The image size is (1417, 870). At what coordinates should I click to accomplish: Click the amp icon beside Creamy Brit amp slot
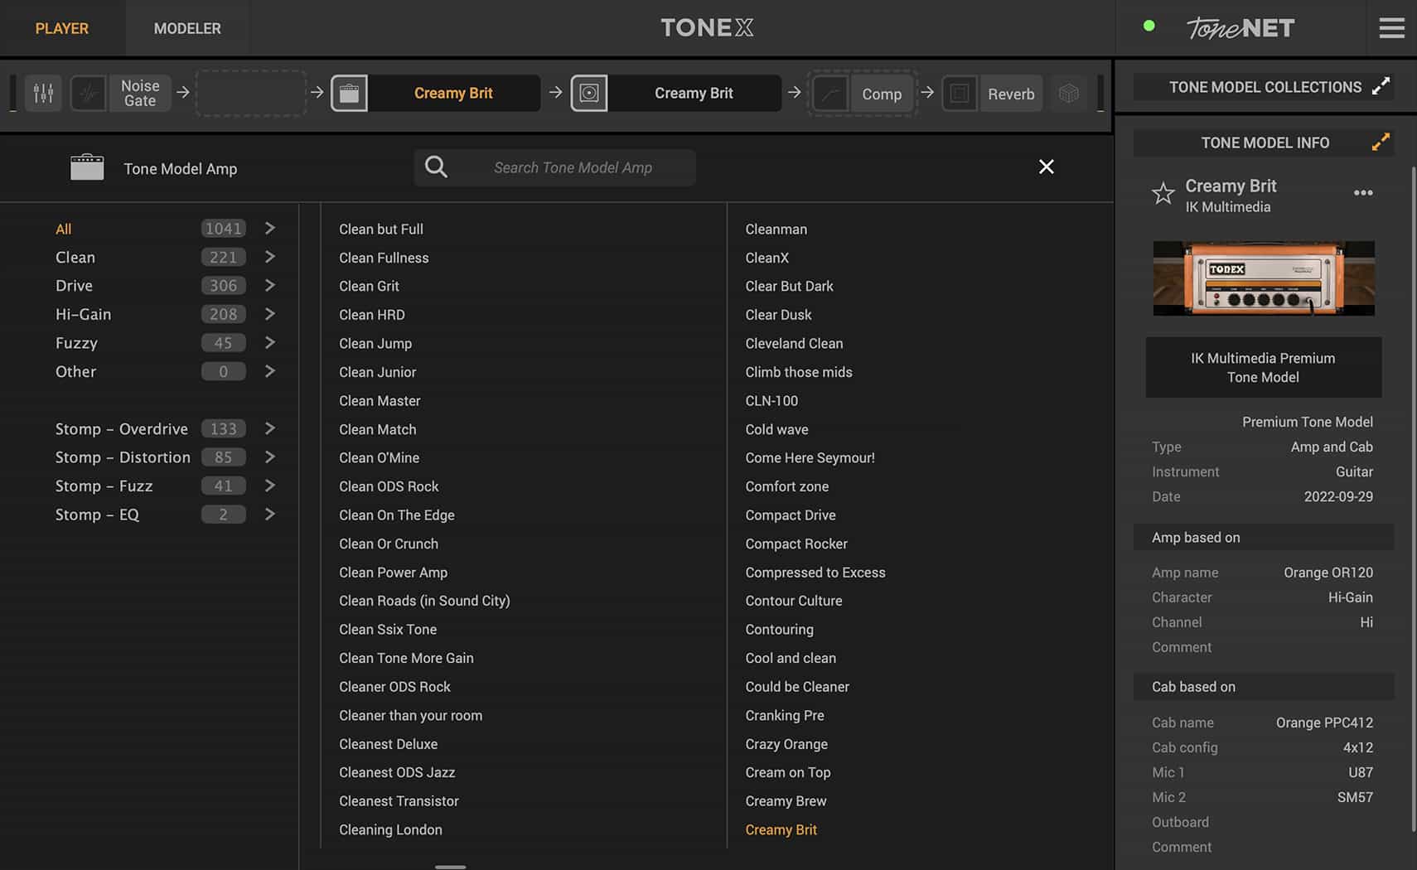[349, 94]
